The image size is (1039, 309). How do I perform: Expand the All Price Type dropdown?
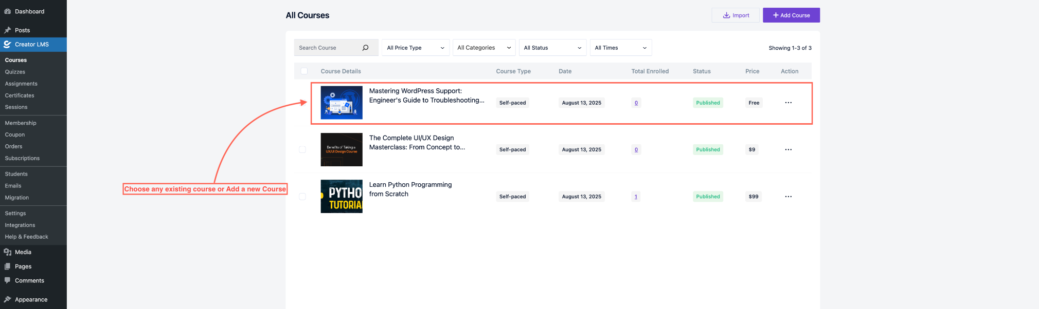416,48
